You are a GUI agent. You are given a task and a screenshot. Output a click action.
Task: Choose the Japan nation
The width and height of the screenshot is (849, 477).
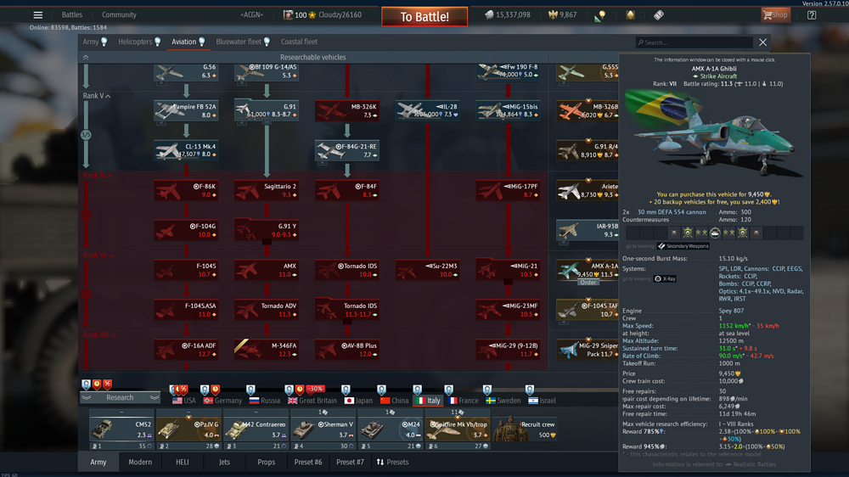[358, 401]
